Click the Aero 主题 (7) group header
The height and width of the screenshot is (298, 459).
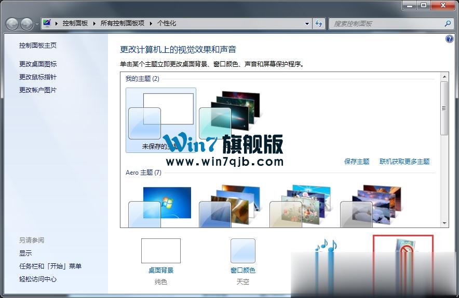click(x=143, y=173)
